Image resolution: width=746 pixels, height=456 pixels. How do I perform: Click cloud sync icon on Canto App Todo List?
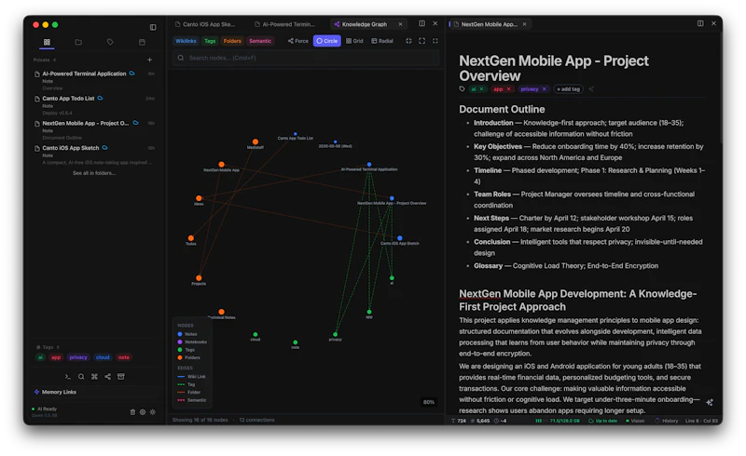pos(101,99)
